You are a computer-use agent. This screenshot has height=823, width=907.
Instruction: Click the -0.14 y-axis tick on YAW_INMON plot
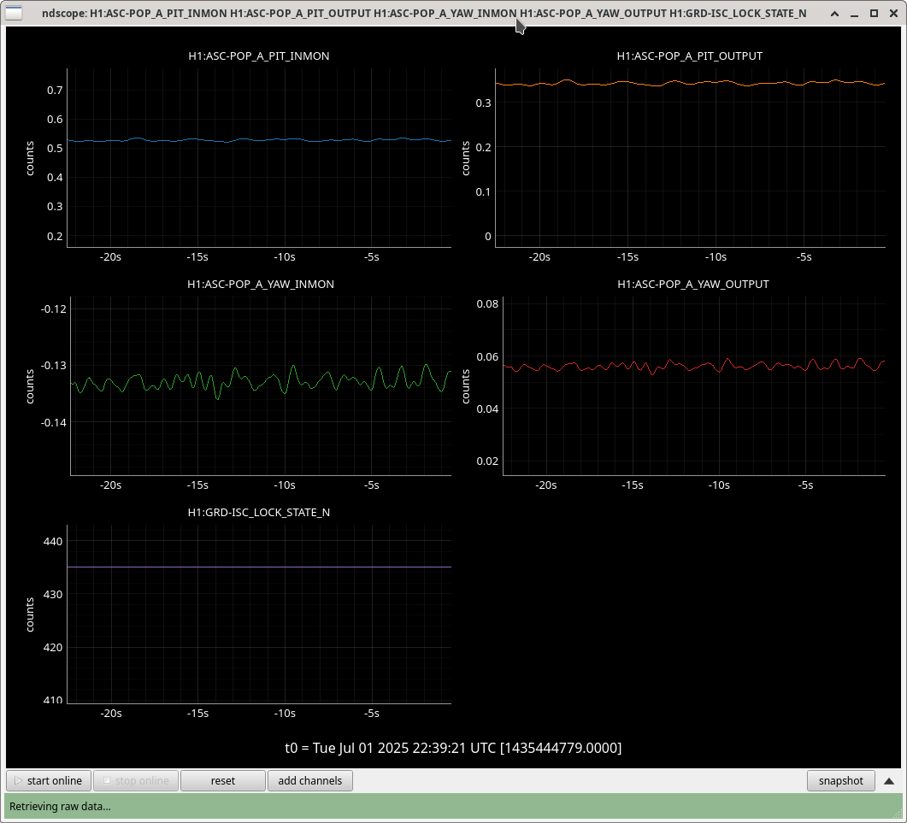[54, 423]
